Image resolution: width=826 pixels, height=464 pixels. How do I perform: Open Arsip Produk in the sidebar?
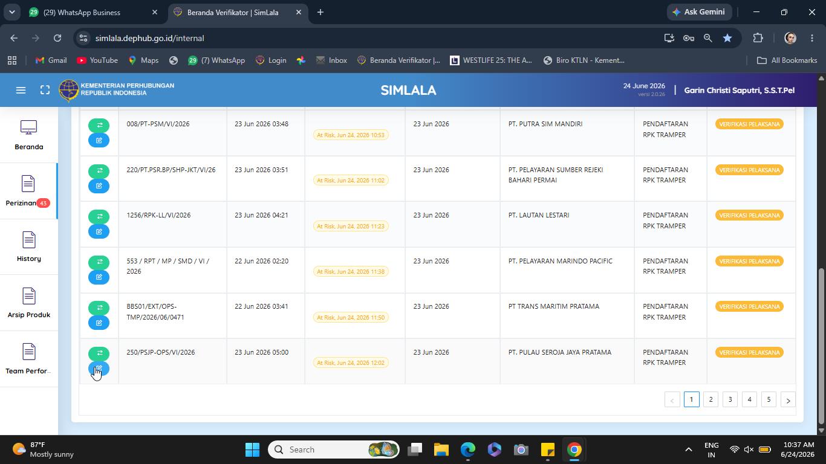[29, 303]
